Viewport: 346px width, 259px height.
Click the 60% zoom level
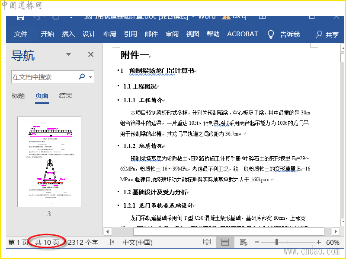pos(333,243)
